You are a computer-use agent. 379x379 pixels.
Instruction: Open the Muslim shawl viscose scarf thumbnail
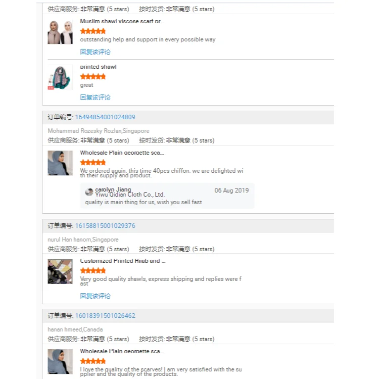coord(60,32)
